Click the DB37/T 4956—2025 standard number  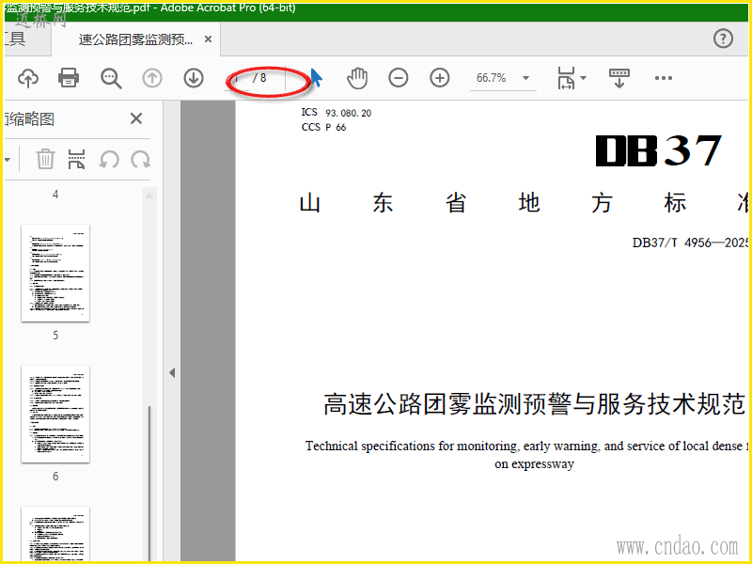click(x=690, y=243)
